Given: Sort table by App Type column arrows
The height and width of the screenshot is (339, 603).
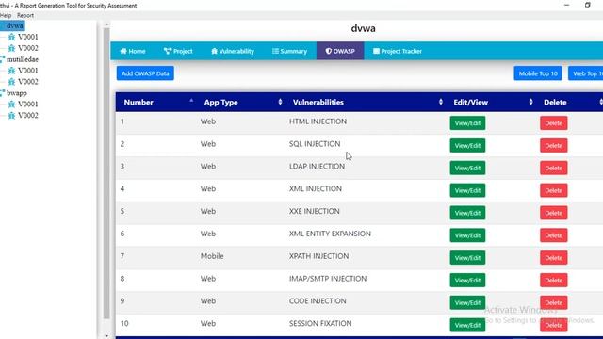Looking at the screenshot, I should point(280,102).
